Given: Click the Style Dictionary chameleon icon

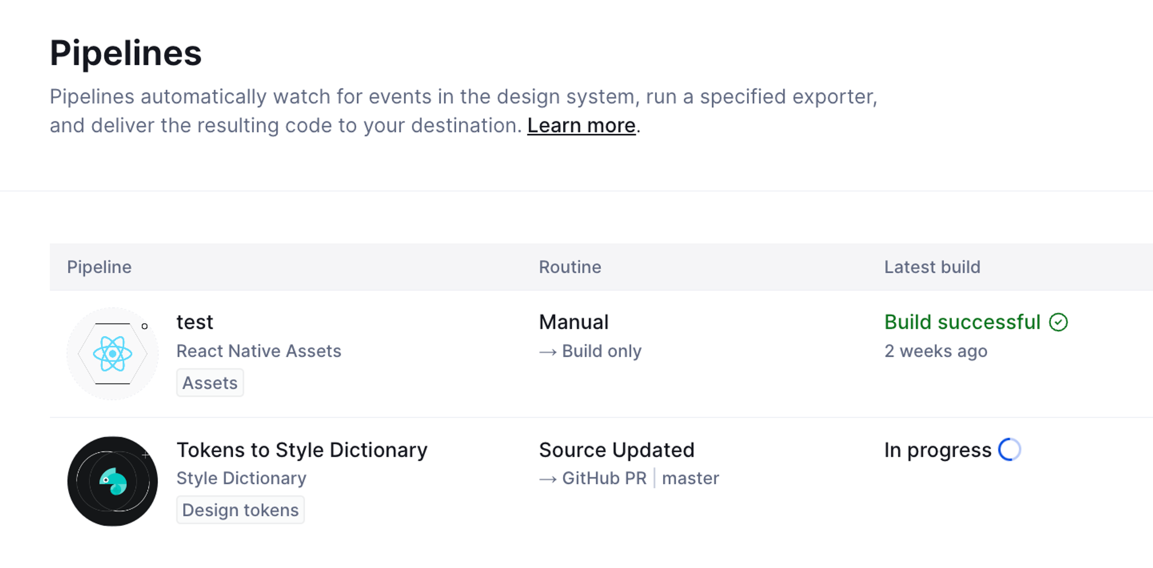Looking at the screenshot, I should tap(112, 481).
